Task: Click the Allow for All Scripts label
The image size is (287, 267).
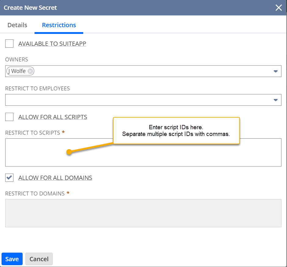Action: (53, 117)
